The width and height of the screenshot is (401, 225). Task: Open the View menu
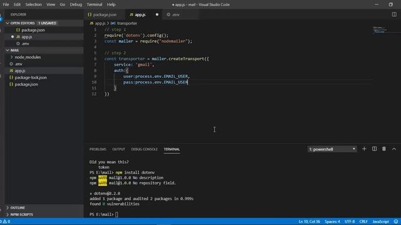click(51, 4)
